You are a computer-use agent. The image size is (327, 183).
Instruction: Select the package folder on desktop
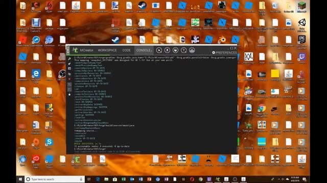[x=49, y=24]
